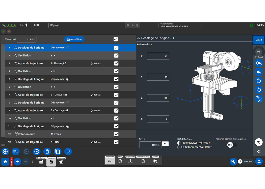Click the Appro/dégag button
This screenshot has width=265, height=189.
click(74, 39)
